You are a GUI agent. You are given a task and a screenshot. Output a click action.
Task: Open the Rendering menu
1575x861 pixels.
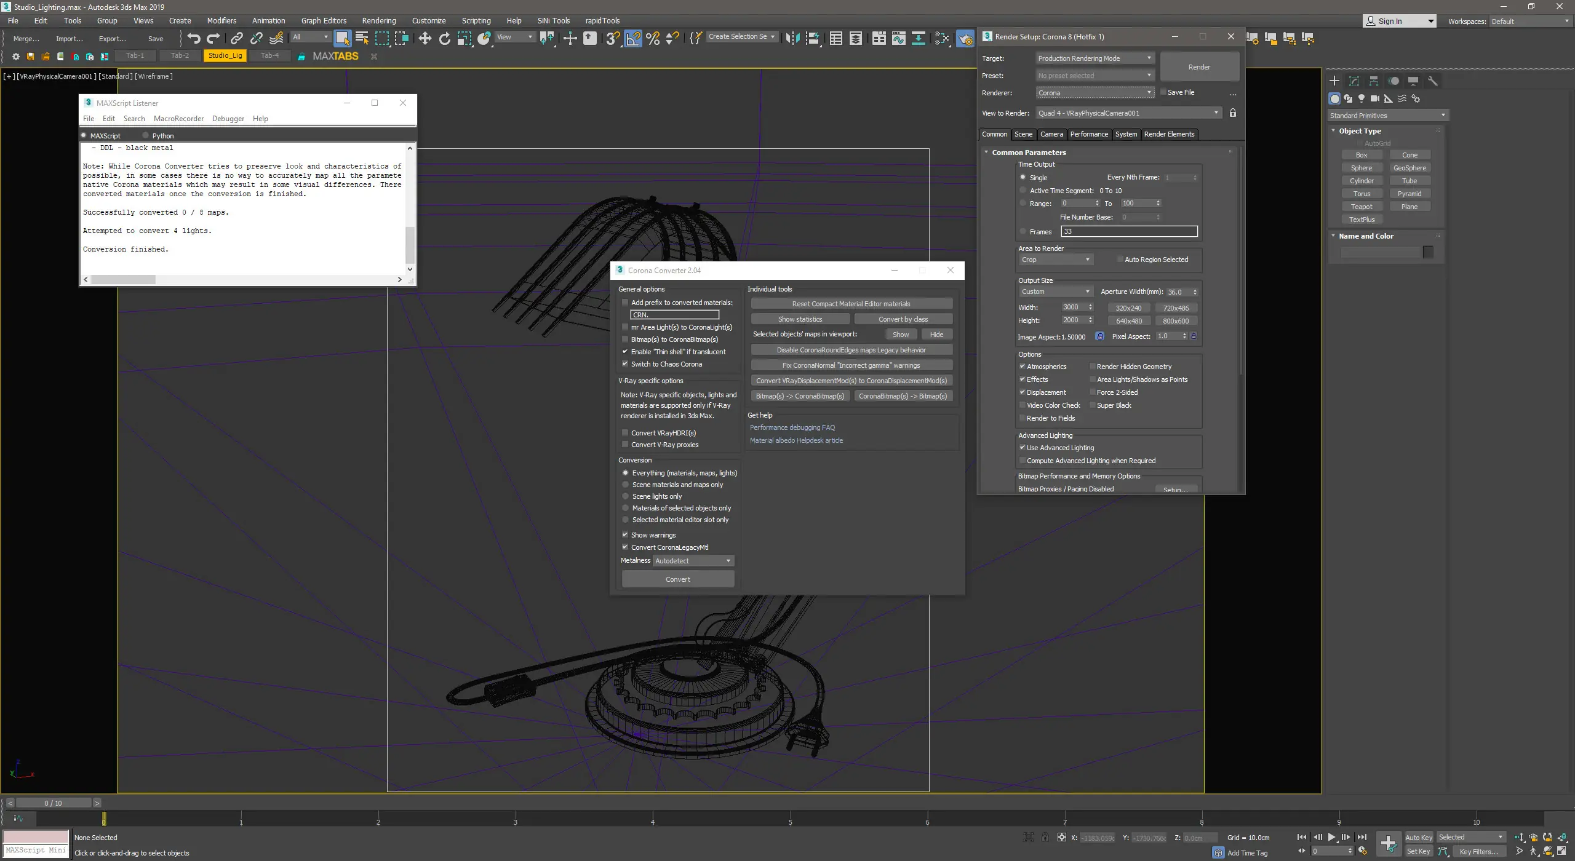pyautogui.click(x=378, y=20)
